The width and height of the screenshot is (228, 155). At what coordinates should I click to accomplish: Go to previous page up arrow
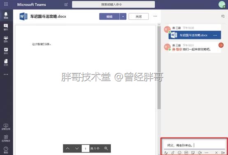pos(67,148)
